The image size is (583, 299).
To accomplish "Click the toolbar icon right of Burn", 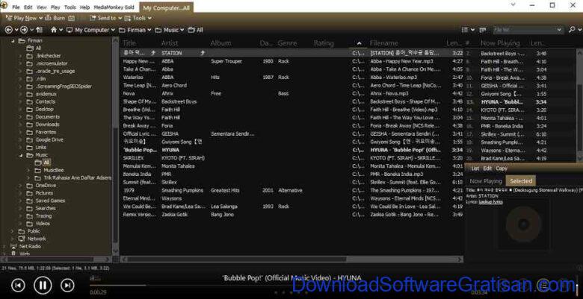I will pyautogui.click(x=72, y=18).
